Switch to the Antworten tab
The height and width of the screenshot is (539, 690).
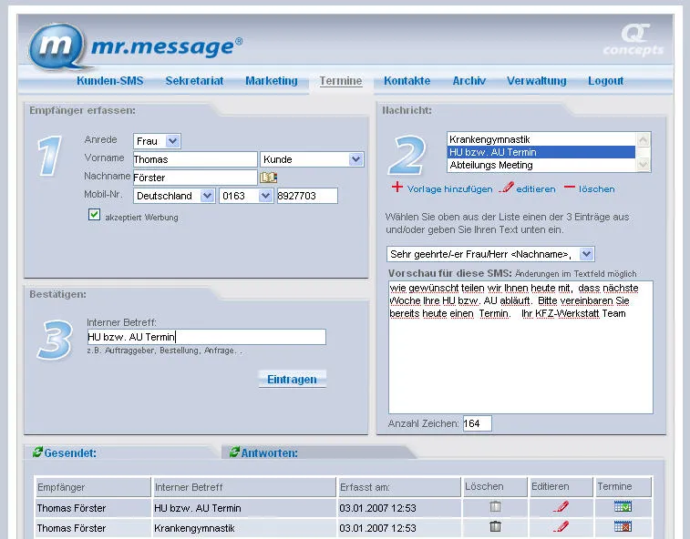[x=269, y=453]
